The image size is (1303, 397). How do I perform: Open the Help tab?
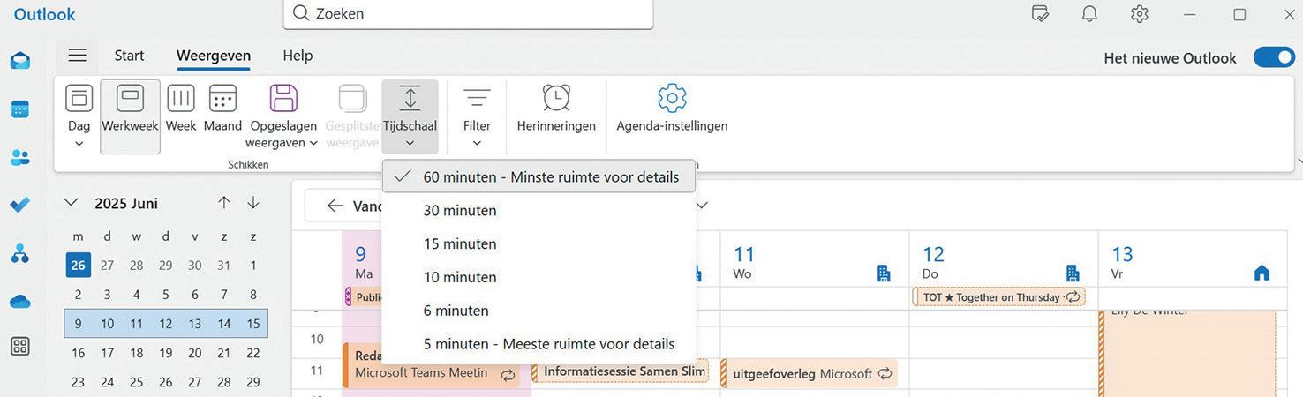(x=298, y=56)
